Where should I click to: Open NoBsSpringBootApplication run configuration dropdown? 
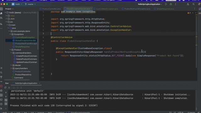point(150,4)
